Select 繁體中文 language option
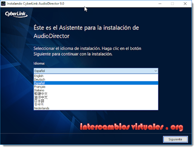This screenshot has width=196, height=149. 96,94
